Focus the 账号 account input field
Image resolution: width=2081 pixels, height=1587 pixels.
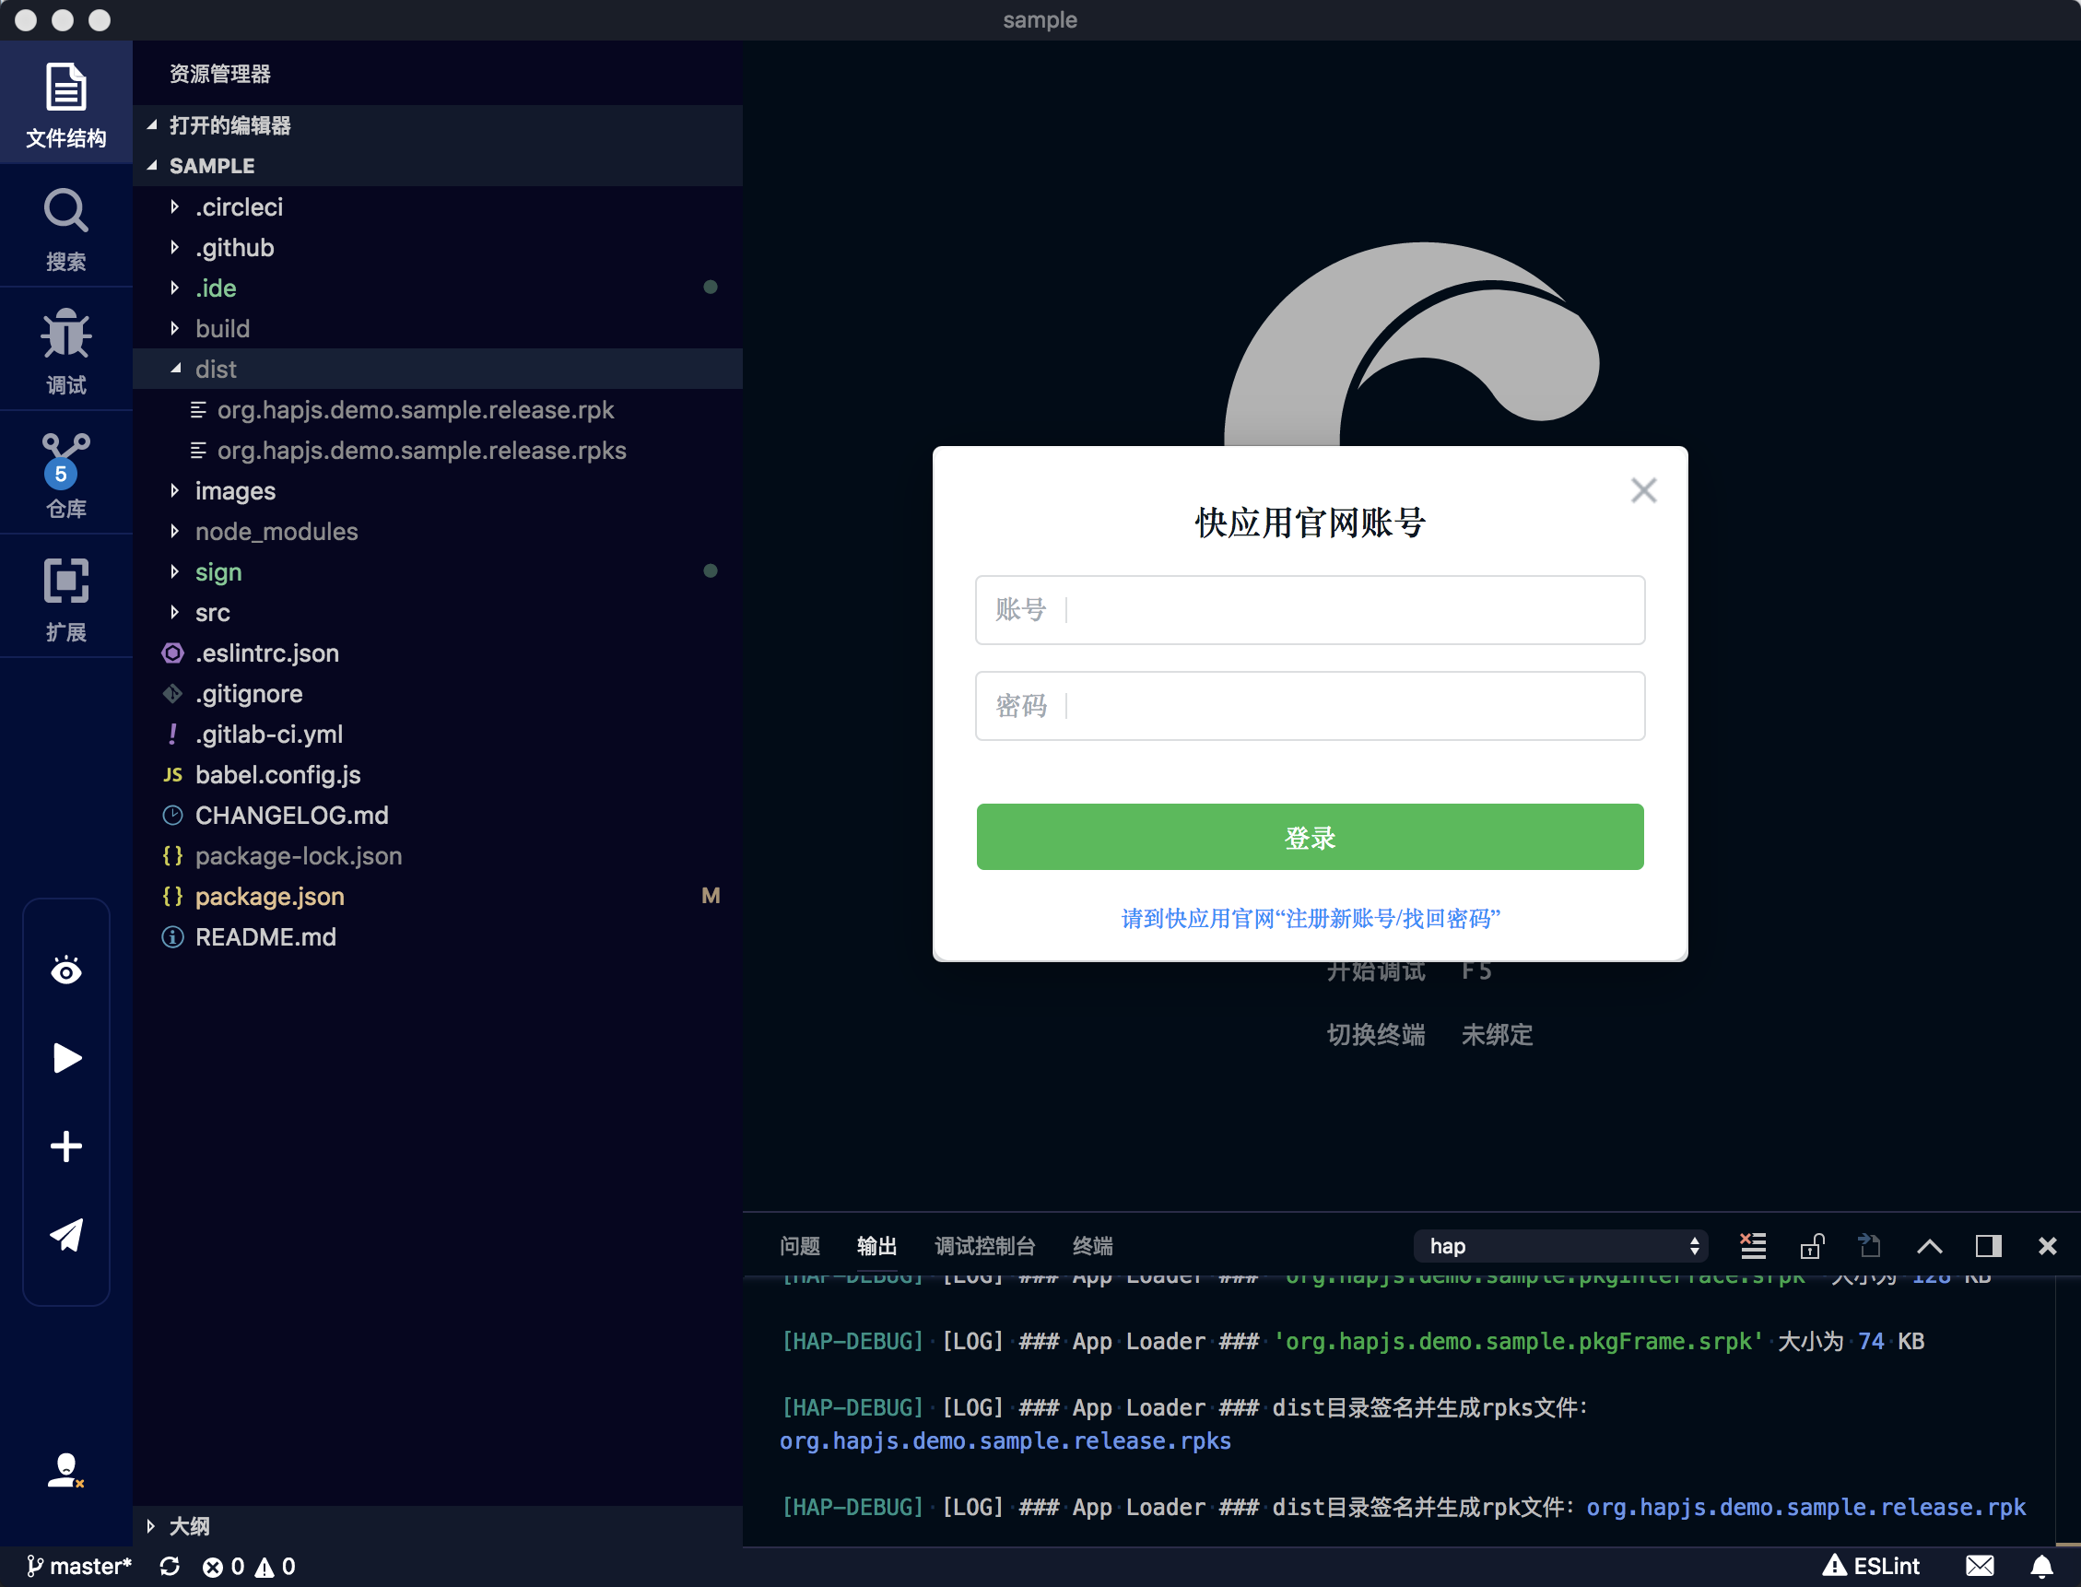tap(1310, 610)
